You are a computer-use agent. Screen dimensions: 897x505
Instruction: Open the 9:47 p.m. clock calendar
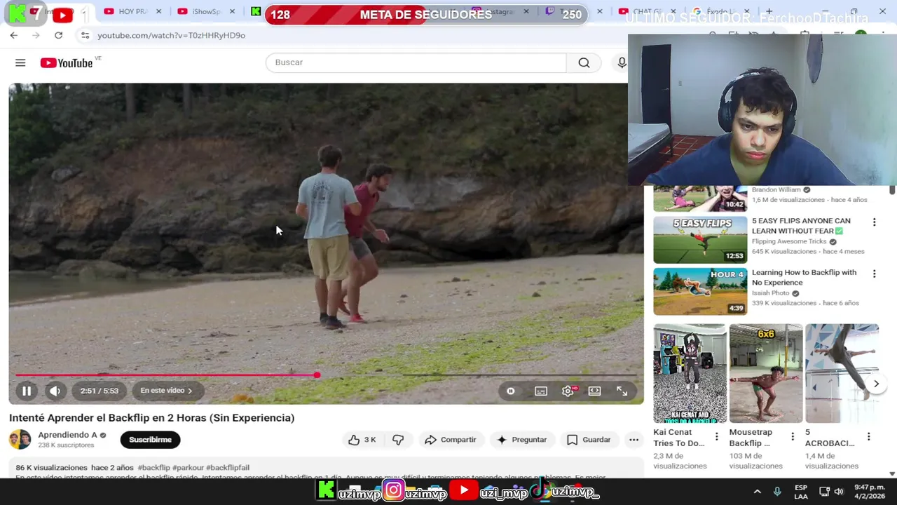(868, 492)
